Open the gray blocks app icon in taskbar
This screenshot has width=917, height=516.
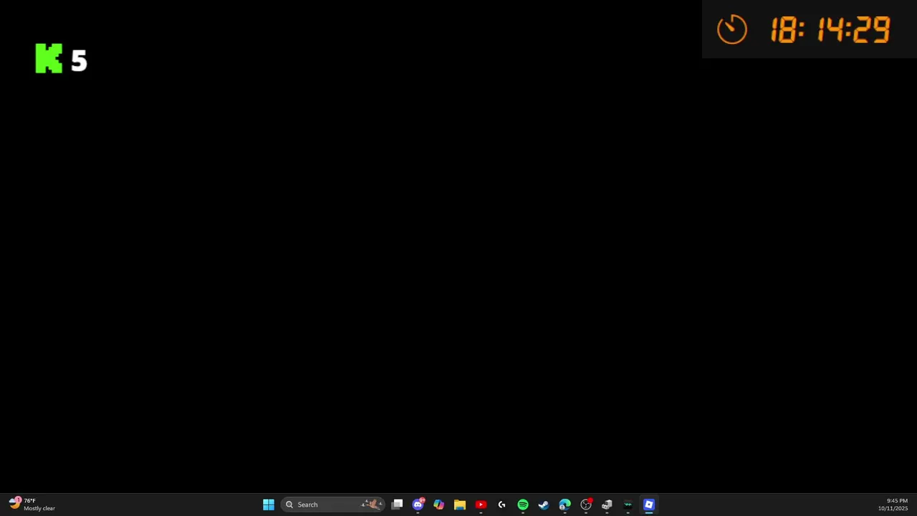click(607, 505)
